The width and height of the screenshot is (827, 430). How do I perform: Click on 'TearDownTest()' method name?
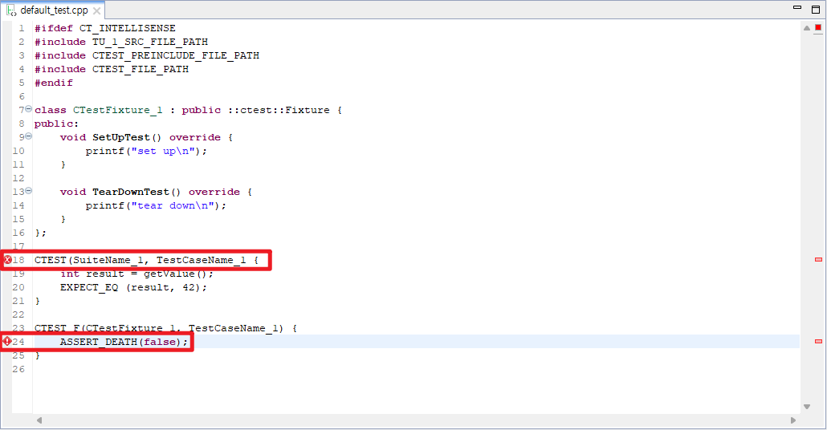click(136, 193)
